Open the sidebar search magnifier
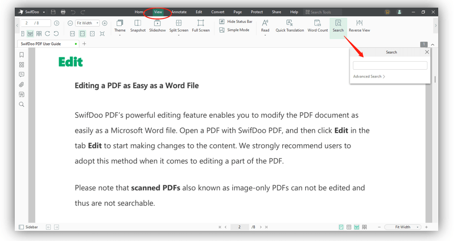 tap(21, 104)
